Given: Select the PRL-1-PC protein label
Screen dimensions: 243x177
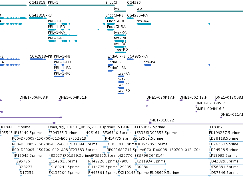Looking at the screenshot, I should click(62, 74).
